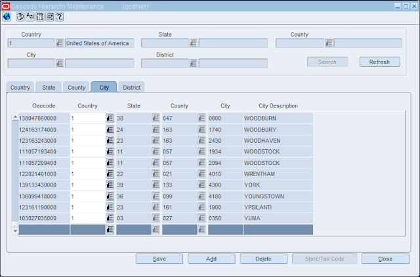
Task: Open the state lookup in the WOODBURY row
Action: click(x=156, y=130)
